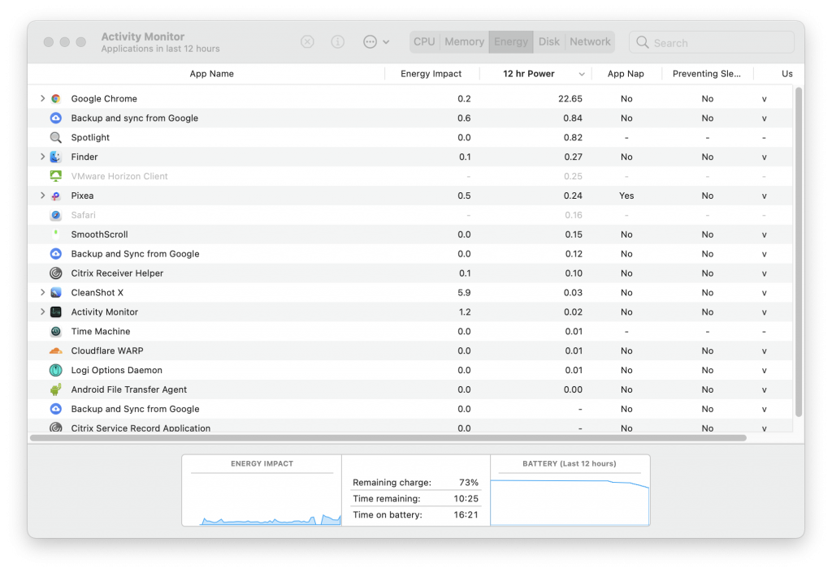
Task: Switch to the CPU tab
Action: point(424,42)
